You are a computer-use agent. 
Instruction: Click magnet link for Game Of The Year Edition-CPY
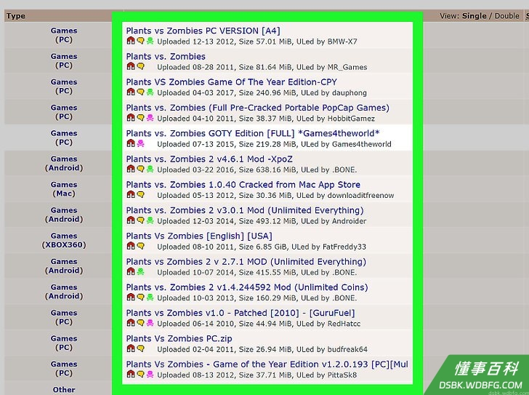coord(131,92)
